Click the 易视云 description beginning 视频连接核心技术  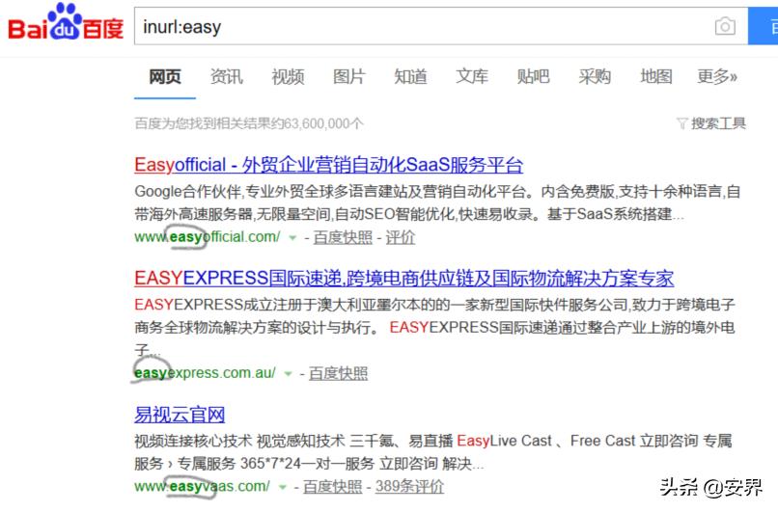[433, 452]
